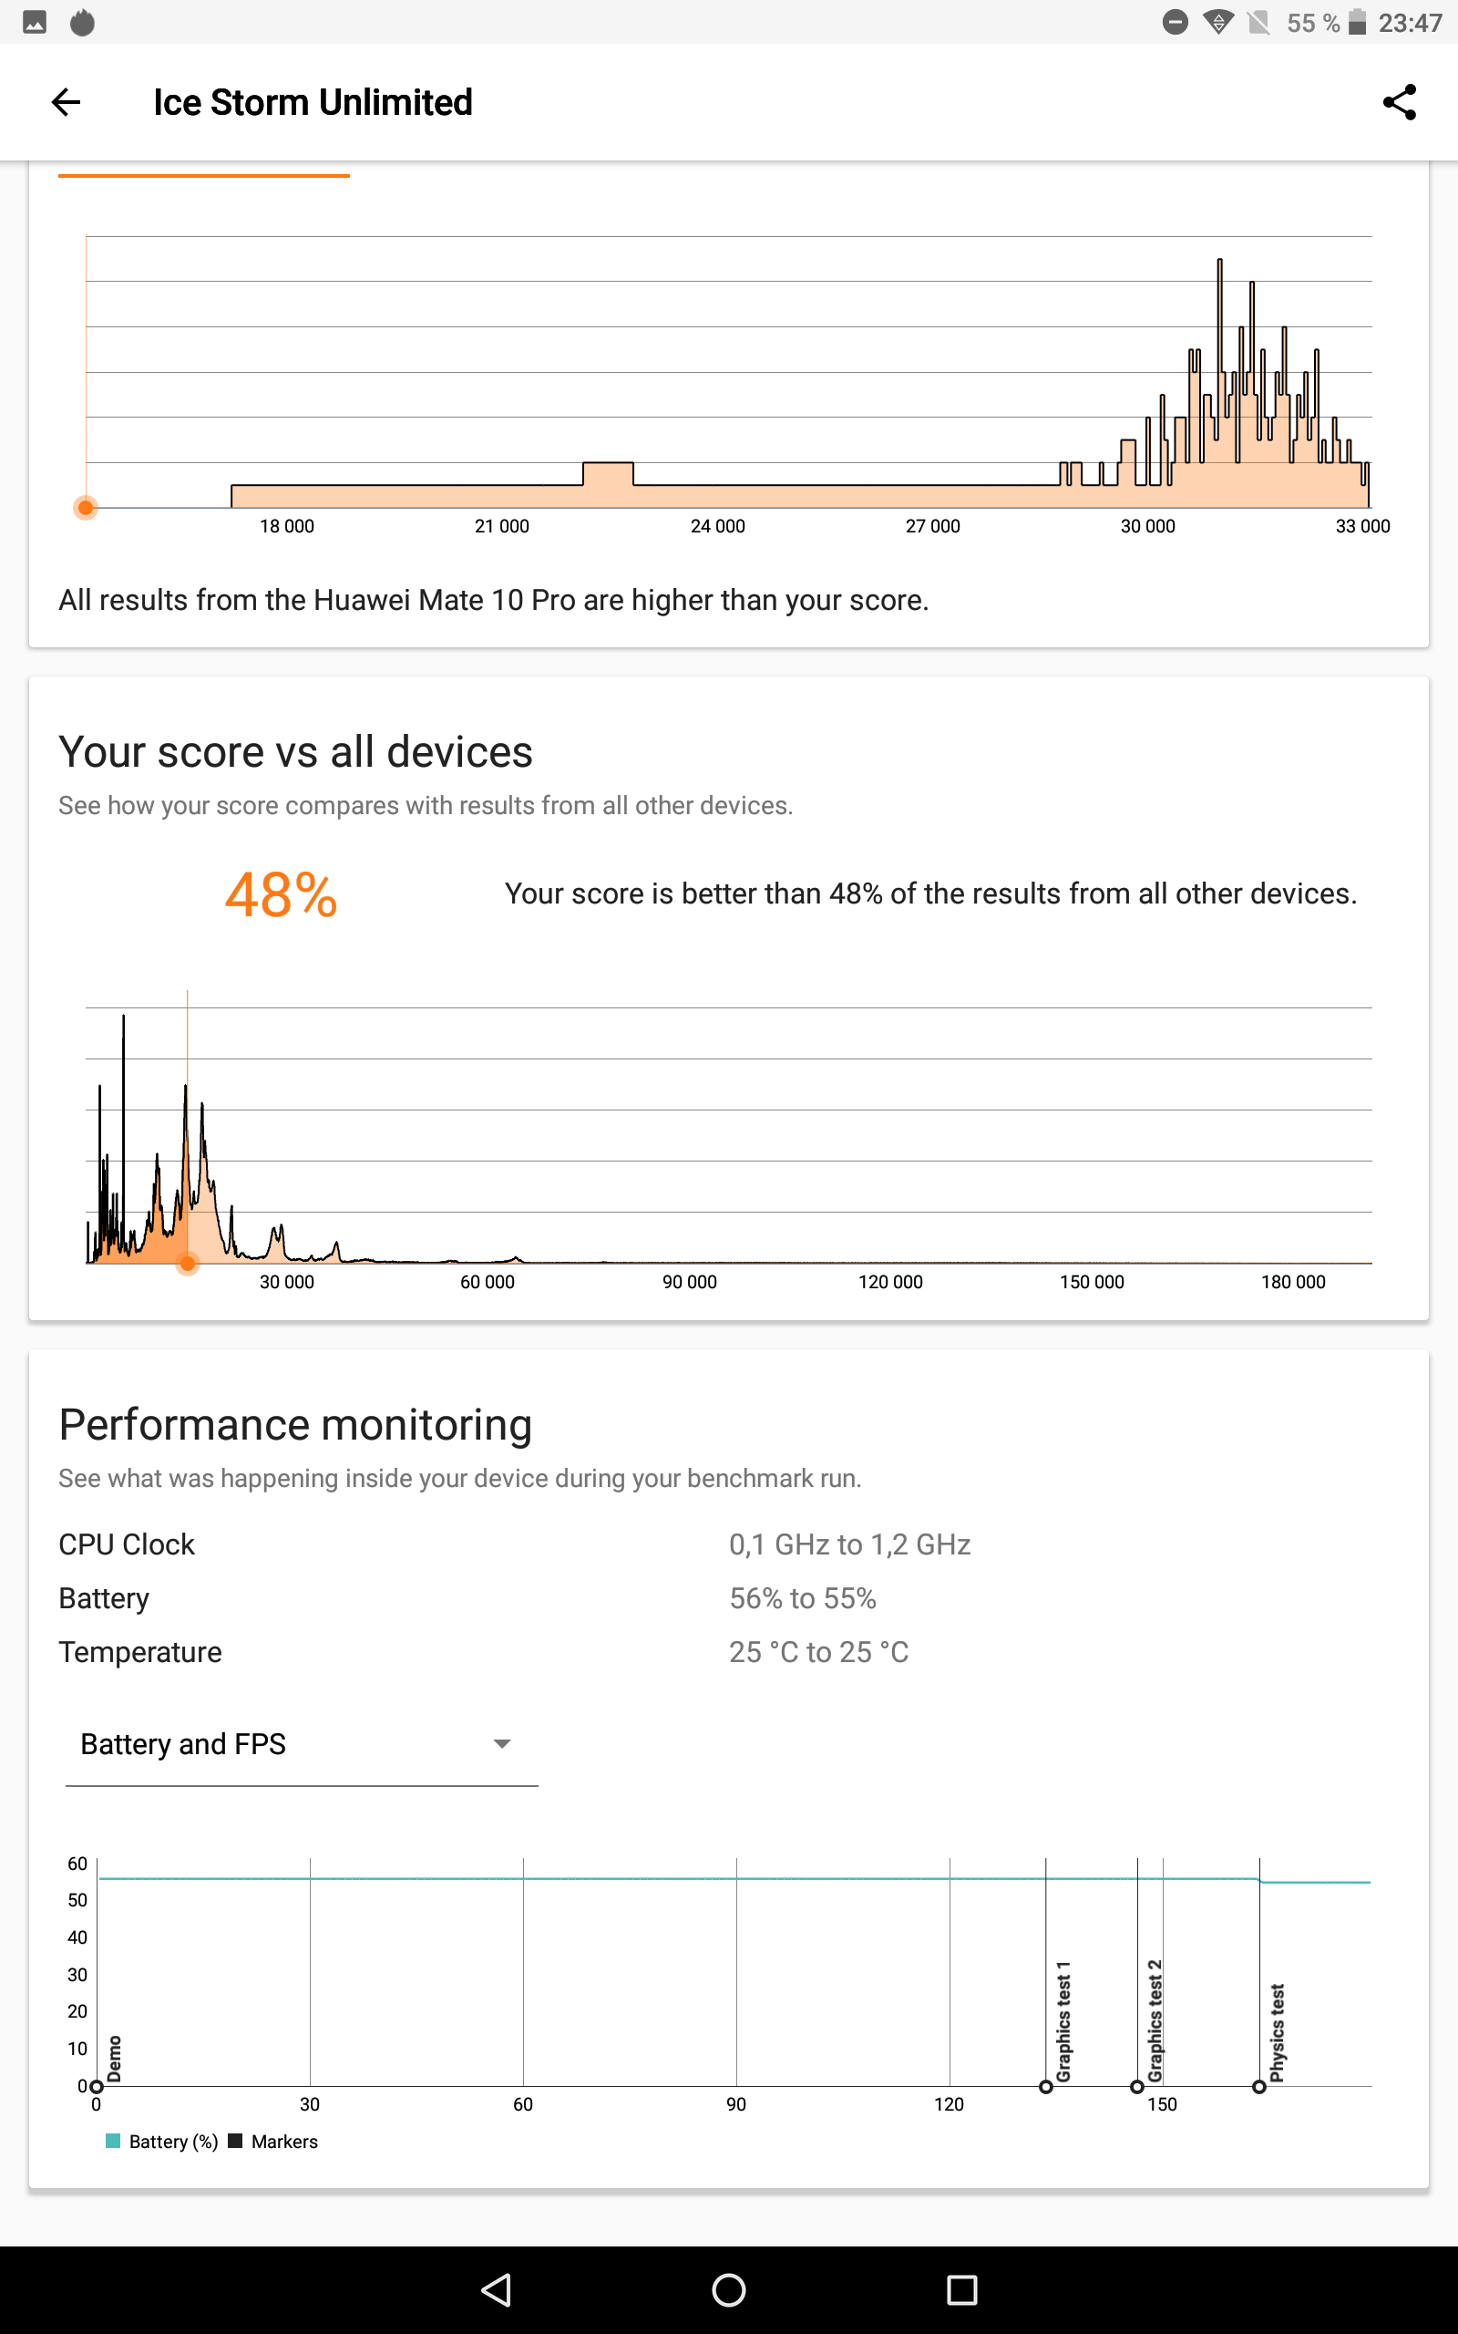Tap the back arrow in the header
The height and width of the screenshot is (2334, 1458).
66,102
